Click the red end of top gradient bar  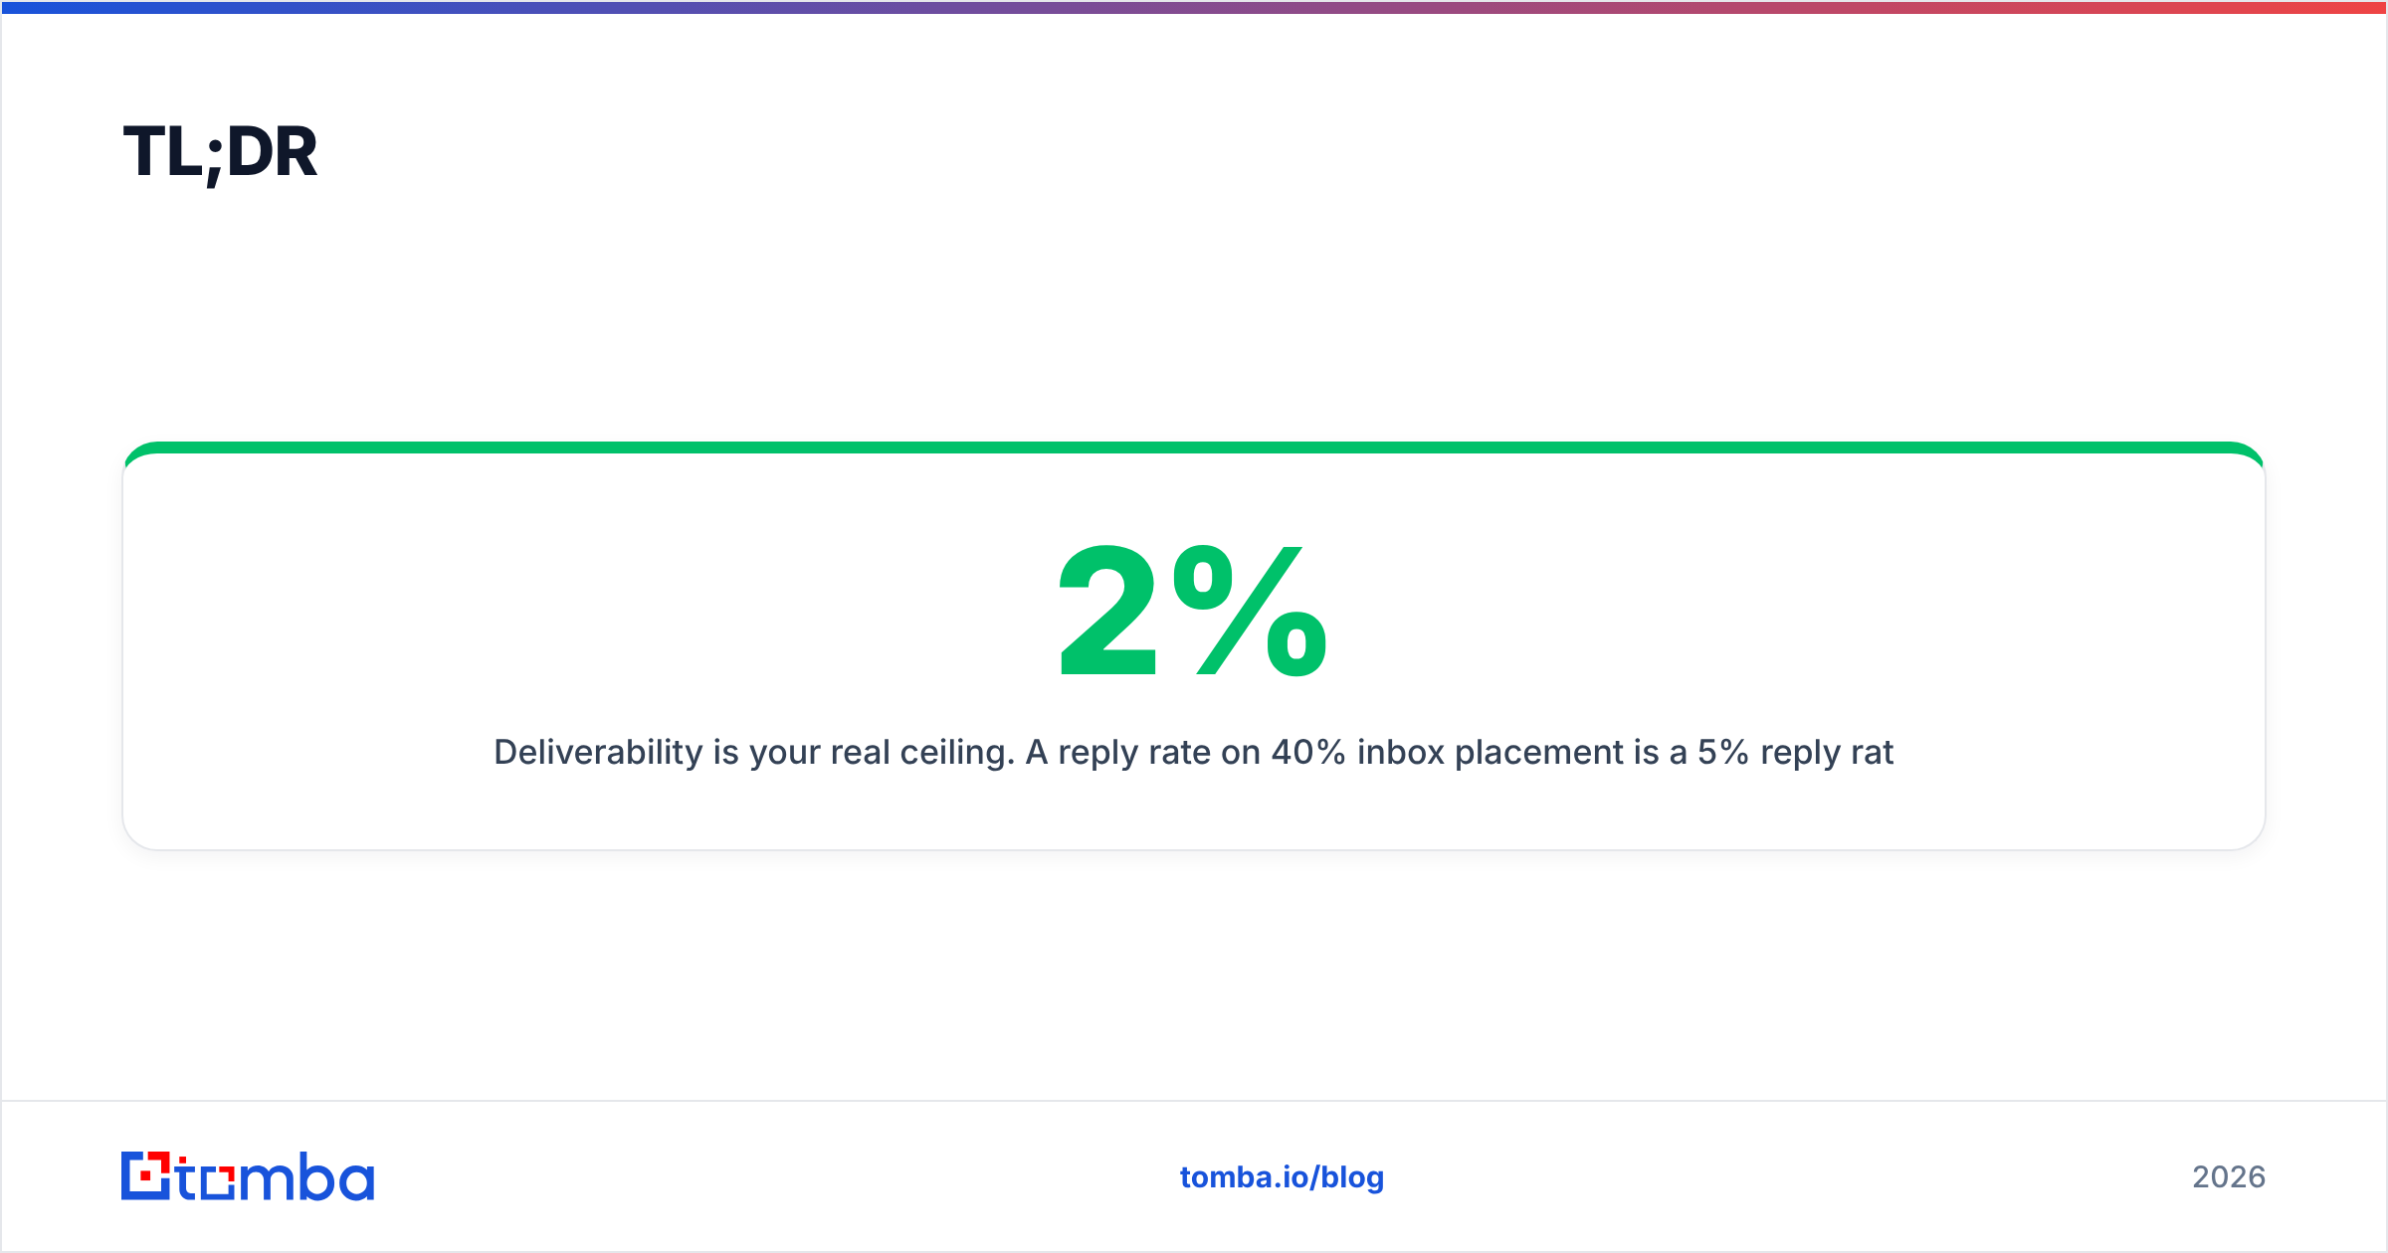click(x=2328, y=7)
